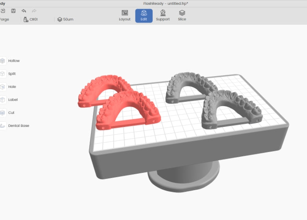Viewport: 307px width, 220px height.
Task: Click the Redo arrow
Action: [34, 11]
